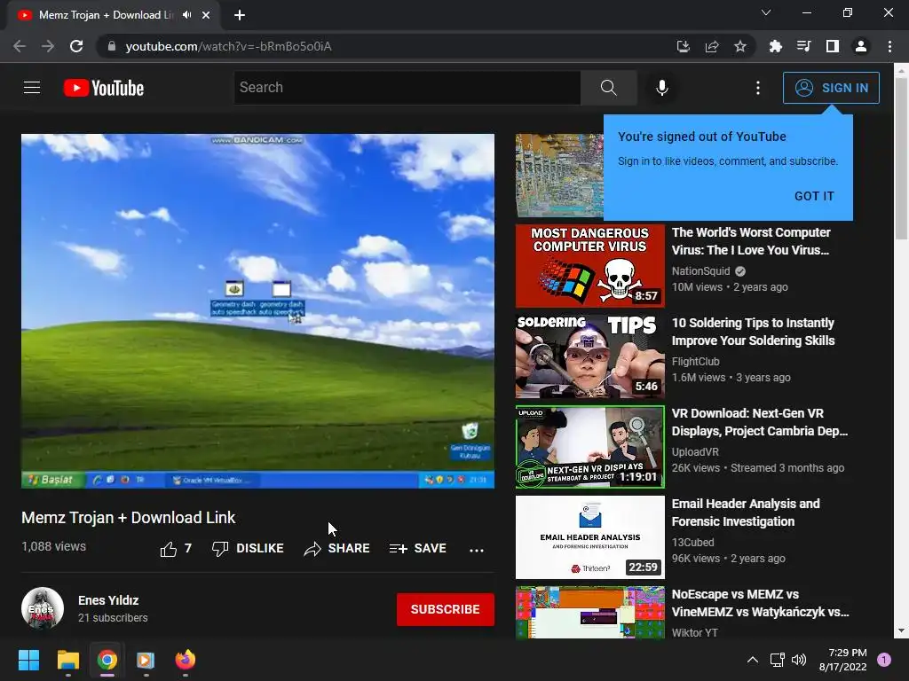The width and height of the screenshot is (909, 681).
Task: Click the network display tray icon
Action: [777, 660]
